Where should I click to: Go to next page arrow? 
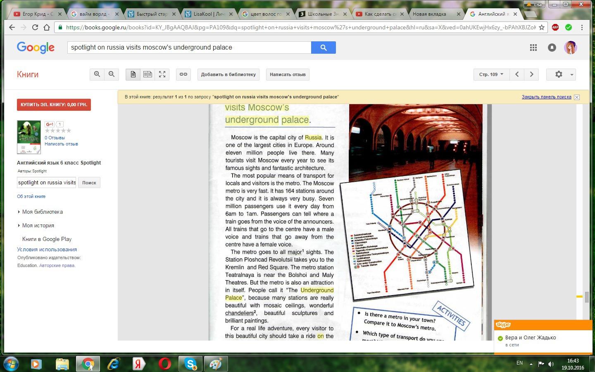[x=531, y=74]
